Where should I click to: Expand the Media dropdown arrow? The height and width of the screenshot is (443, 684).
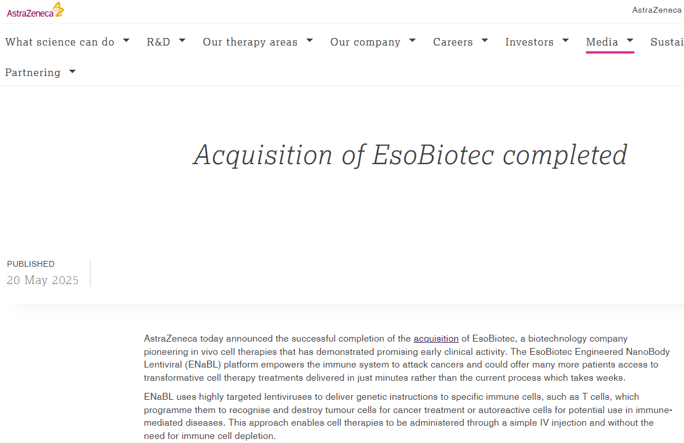click(630, 41)
